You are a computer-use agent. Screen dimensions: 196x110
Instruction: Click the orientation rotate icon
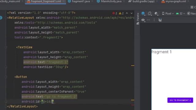(150, 13)
